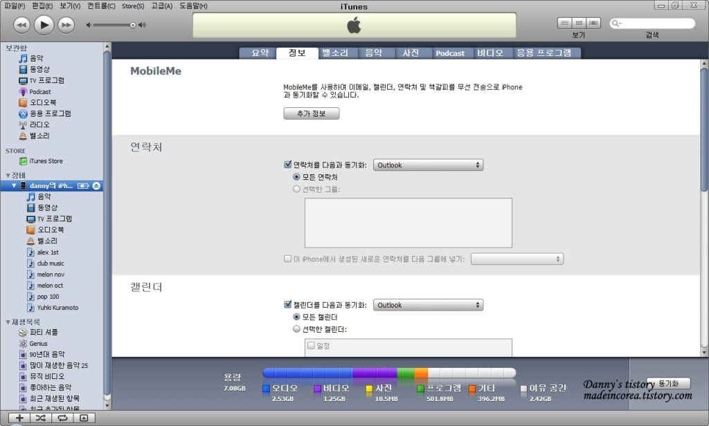Switch to grid view icon

click(x=579, y=23)
